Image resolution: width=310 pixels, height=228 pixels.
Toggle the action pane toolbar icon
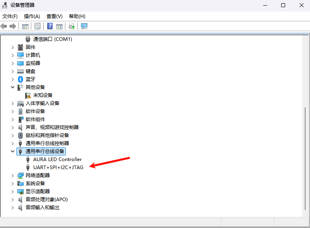[x=59, y=26]
